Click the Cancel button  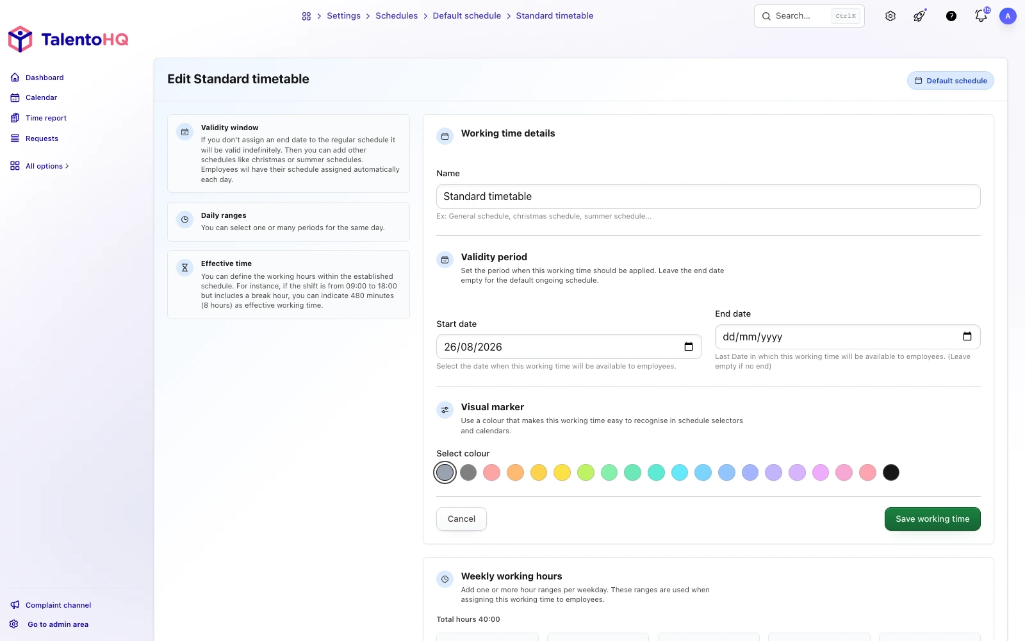click(461, 519)
